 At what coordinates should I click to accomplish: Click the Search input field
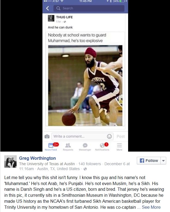89,8
